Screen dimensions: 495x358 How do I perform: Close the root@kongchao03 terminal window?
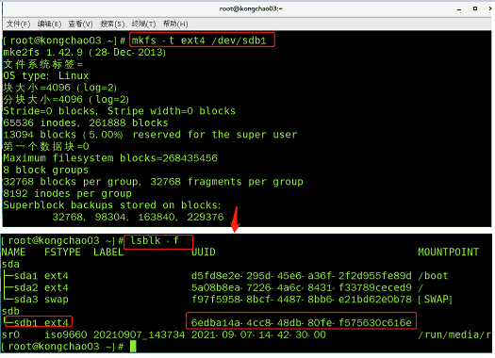click(x=490, y=8)
